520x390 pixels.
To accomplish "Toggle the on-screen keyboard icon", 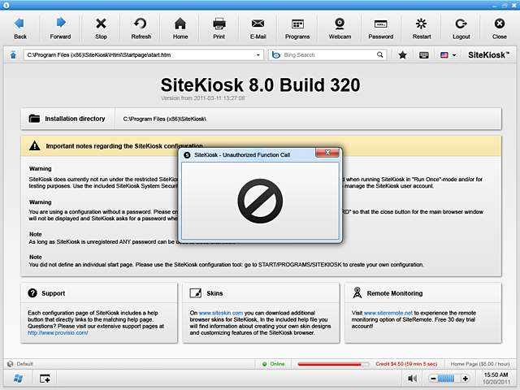I will click(424, 55).
